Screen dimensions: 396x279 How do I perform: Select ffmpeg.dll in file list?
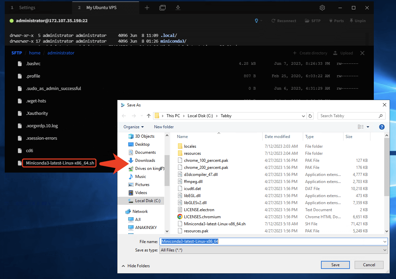pos(193,182)
